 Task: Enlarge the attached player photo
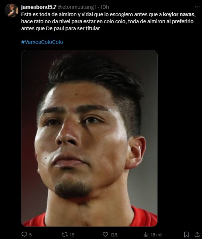pyautogui.click(x=89, y=138)
